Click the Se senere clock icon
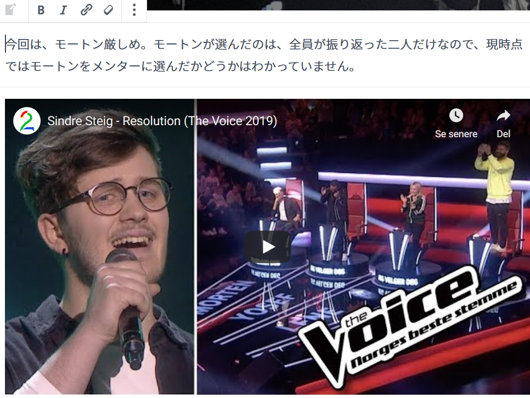 point(456,116)
